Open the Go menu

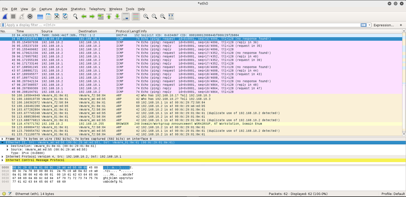pos(34,9)
